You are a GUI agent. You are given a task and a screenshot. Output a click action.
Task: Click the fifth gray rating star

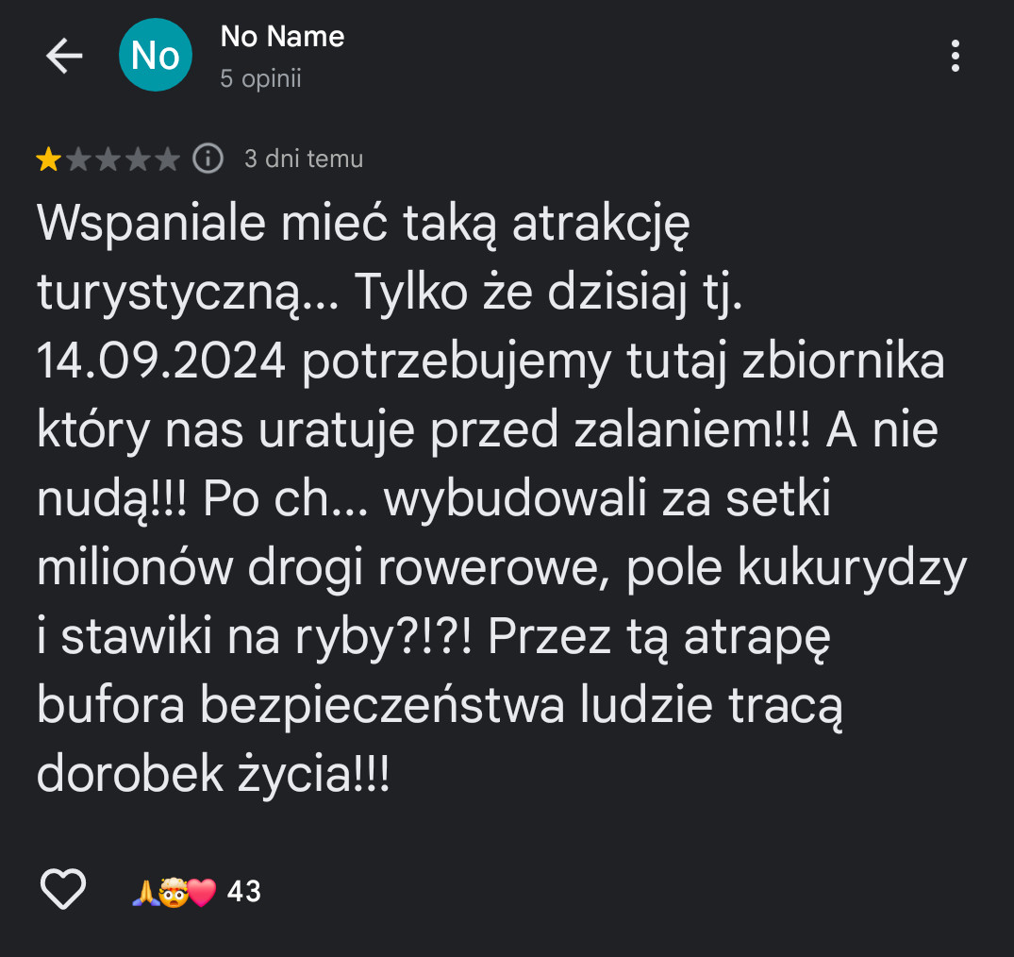[x=168, y=159]
